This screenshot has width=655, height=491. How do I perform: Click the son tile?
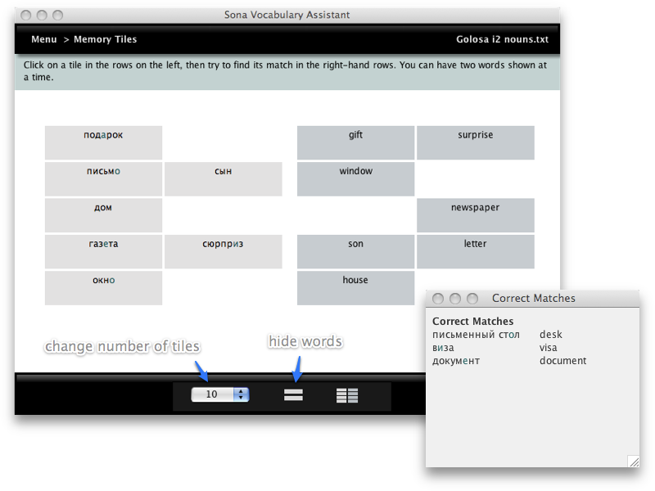pyautogui.click(x=355, y=251)
